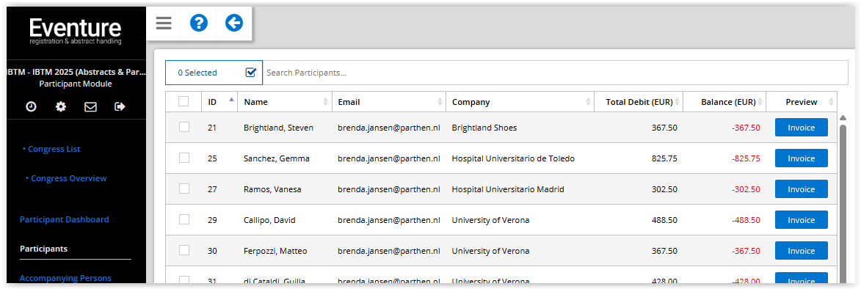Click the select-all check icon beside 0 Selected
Screen dimensions: 861x289
pos(251,73)
